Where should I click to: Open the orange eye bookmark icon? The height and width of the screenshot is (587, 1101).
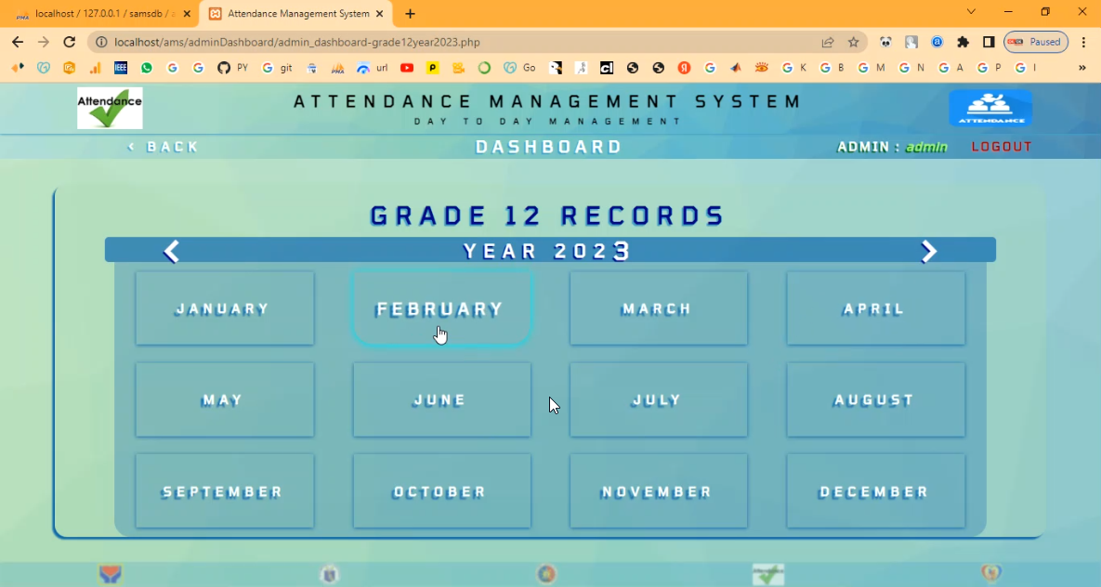point(761,68)
